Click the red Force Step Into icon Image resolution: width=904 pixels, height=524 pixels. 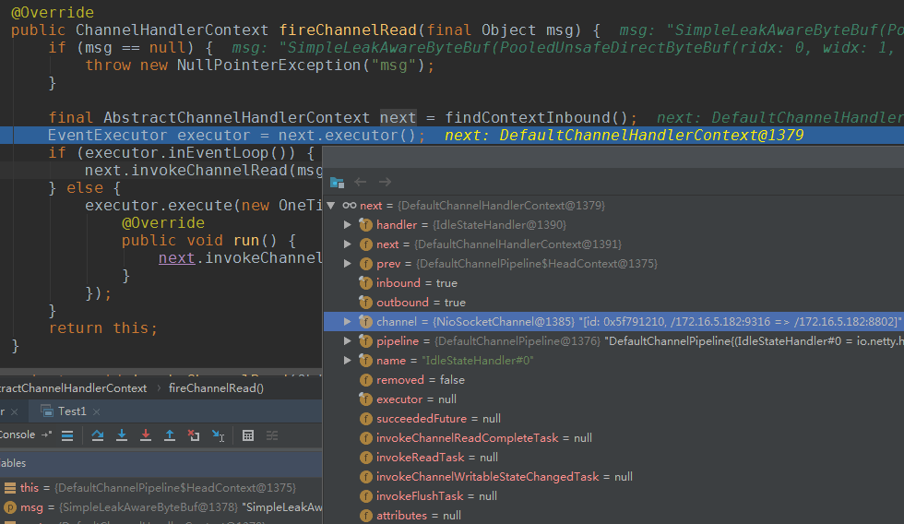coord(146,435)
